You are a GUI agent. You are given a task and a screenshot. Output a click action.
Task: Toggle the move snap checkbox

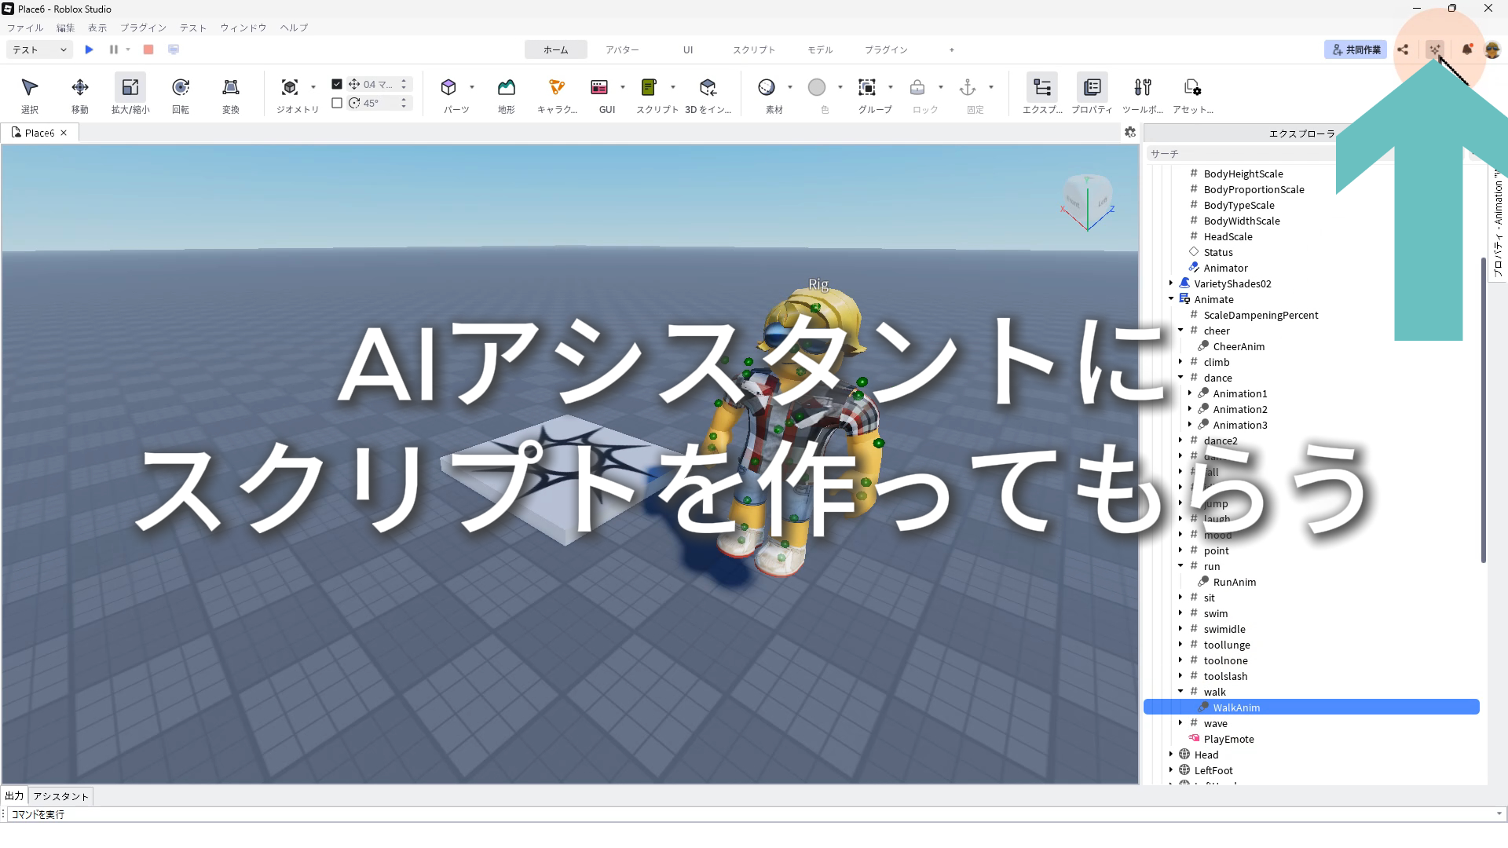coord(337,84)
